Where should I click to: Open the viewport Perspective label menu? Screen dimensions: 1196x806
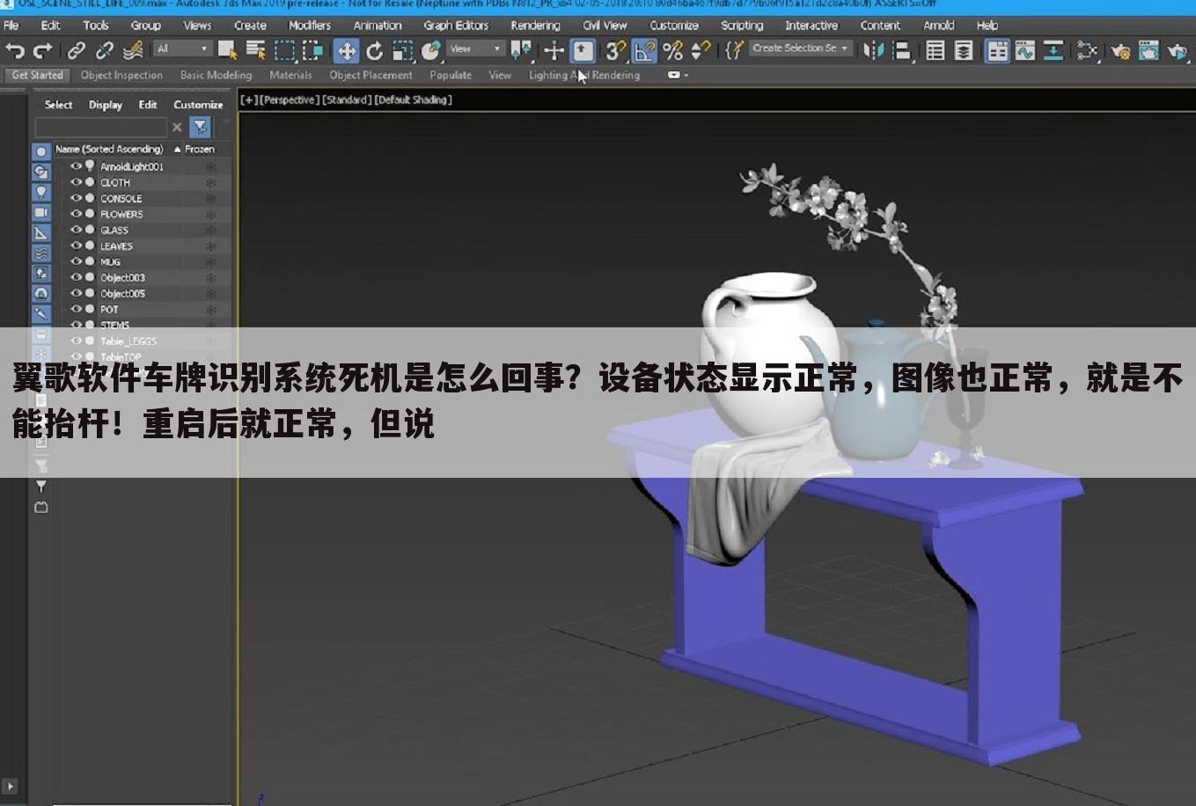[290, 99]
